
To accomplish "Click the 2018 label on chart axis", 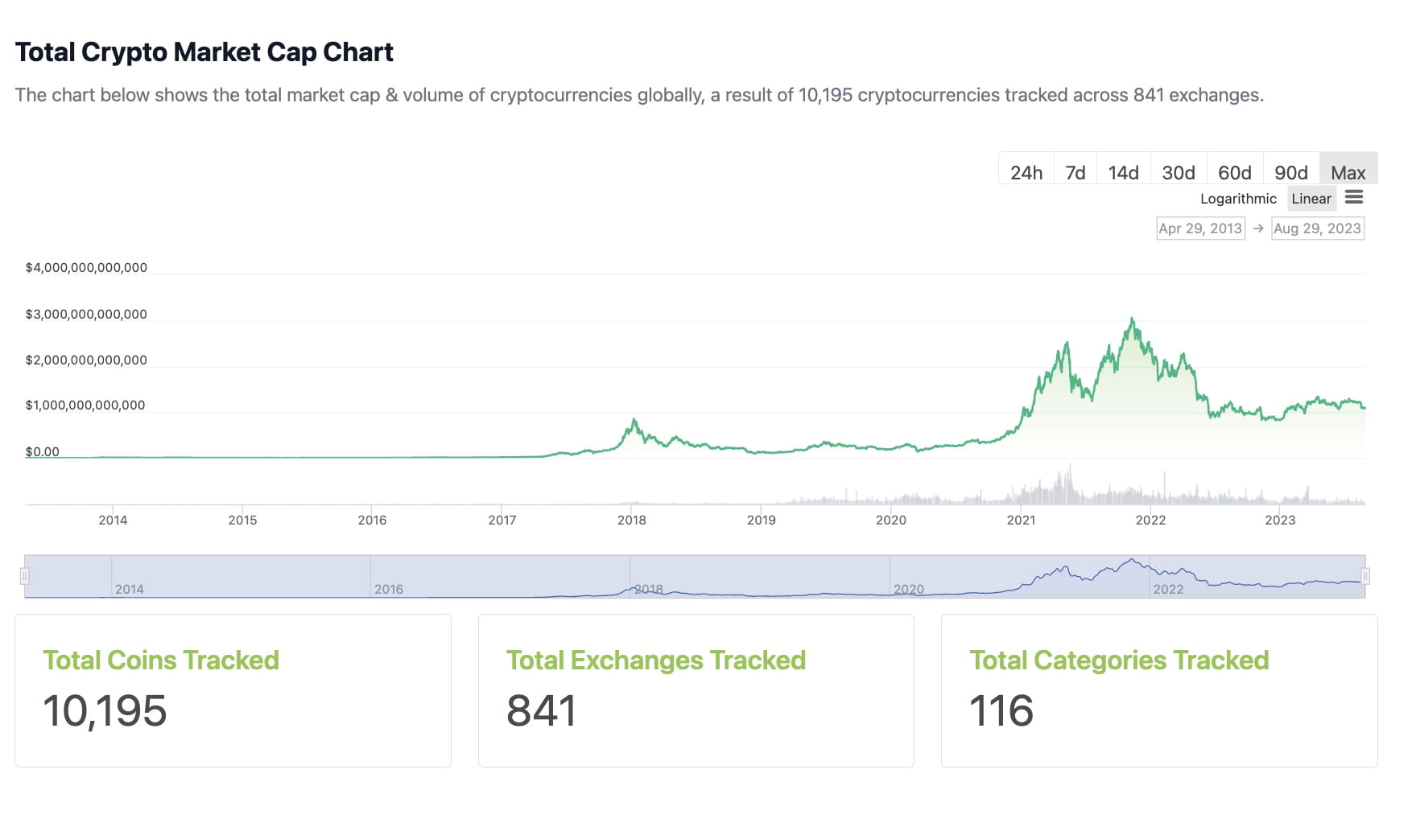I will 633,520.
